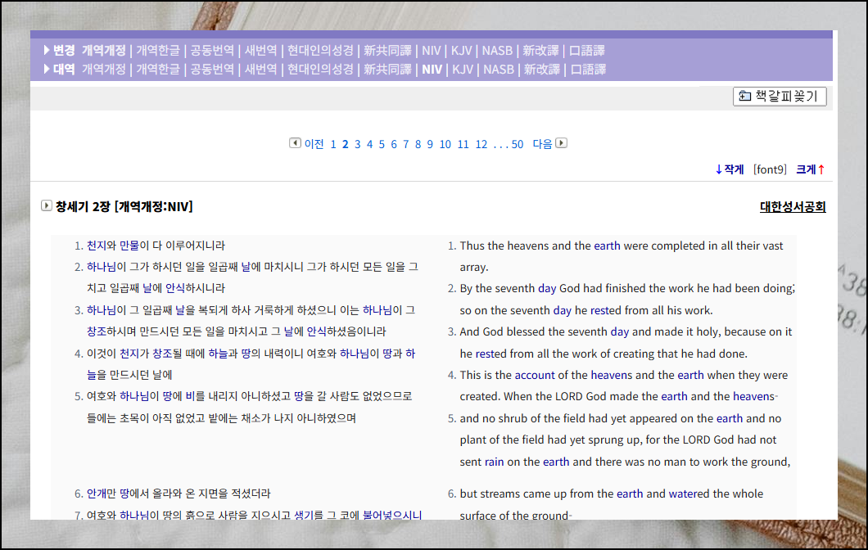
Task: Select 개역한글 in the 변경 row
Action: coord(158,51)
